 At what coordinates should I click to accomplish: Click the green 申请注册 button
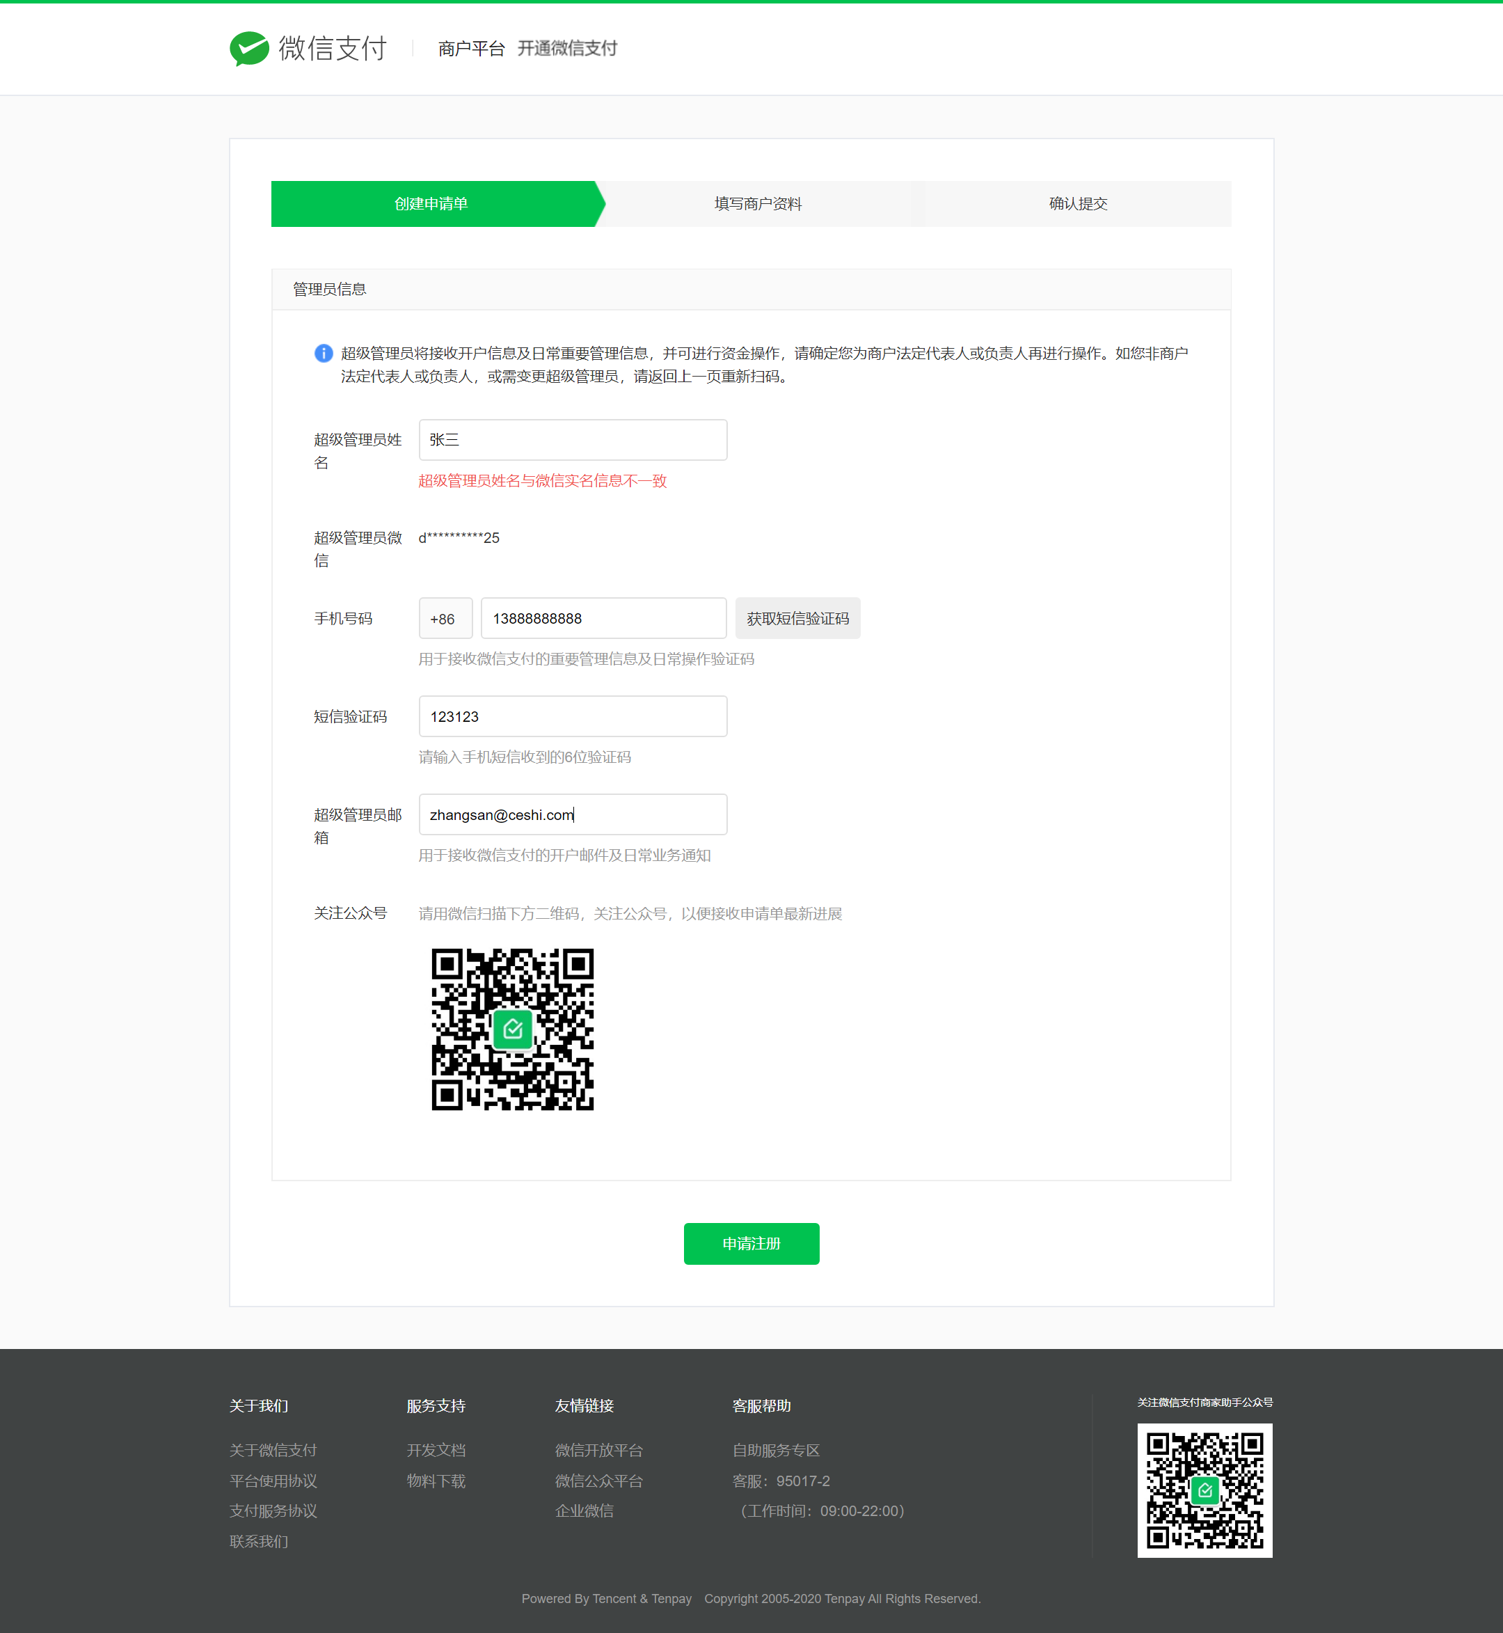(x=751, y=1243)
